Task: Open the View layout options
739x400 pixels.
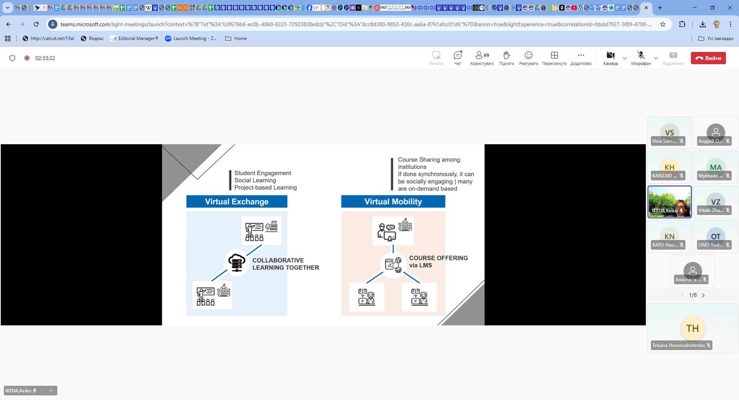Action: tap(554, 58)
